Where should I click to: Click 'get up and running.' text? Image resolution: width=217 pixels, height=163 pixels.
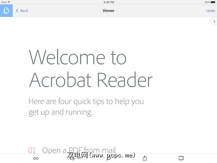[60, 112]
